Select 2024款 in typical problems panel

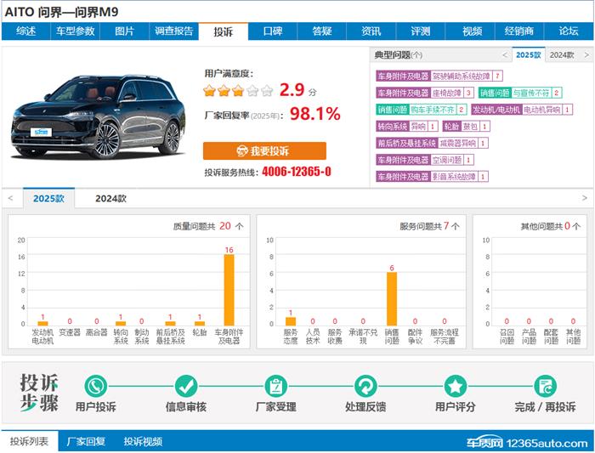[x=562, y=55]
